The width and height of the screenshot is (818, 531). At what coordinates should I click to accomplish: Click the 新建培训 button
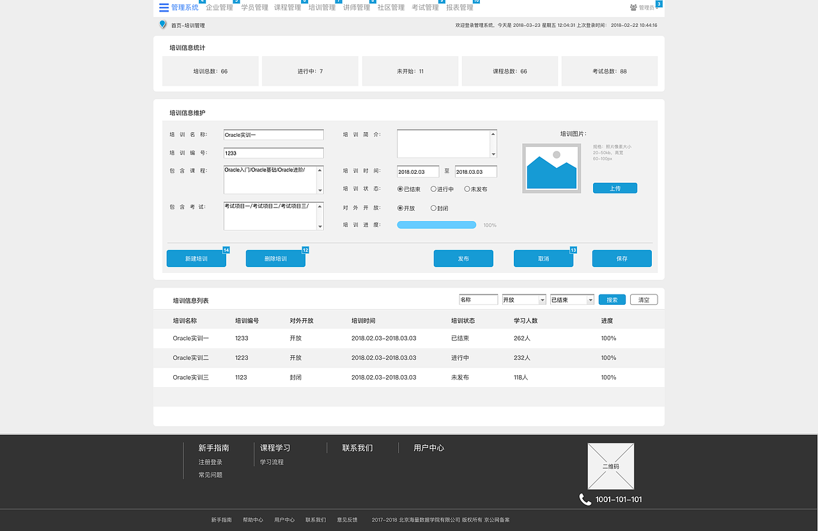[x=196, y=259]
